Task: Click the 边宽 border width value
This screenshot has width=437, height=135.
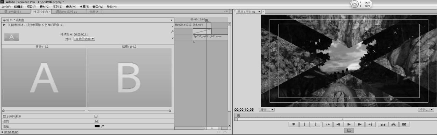Action: pos(97,121)
